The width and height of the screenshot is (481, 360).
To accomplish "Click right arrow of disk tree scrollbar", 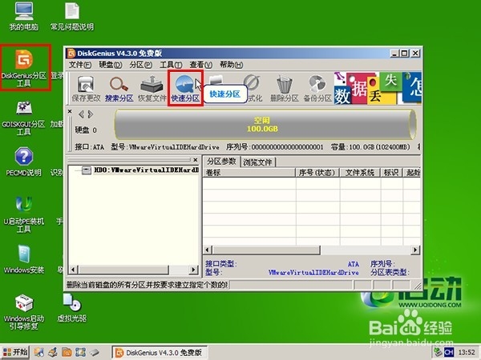I will 193,270.
